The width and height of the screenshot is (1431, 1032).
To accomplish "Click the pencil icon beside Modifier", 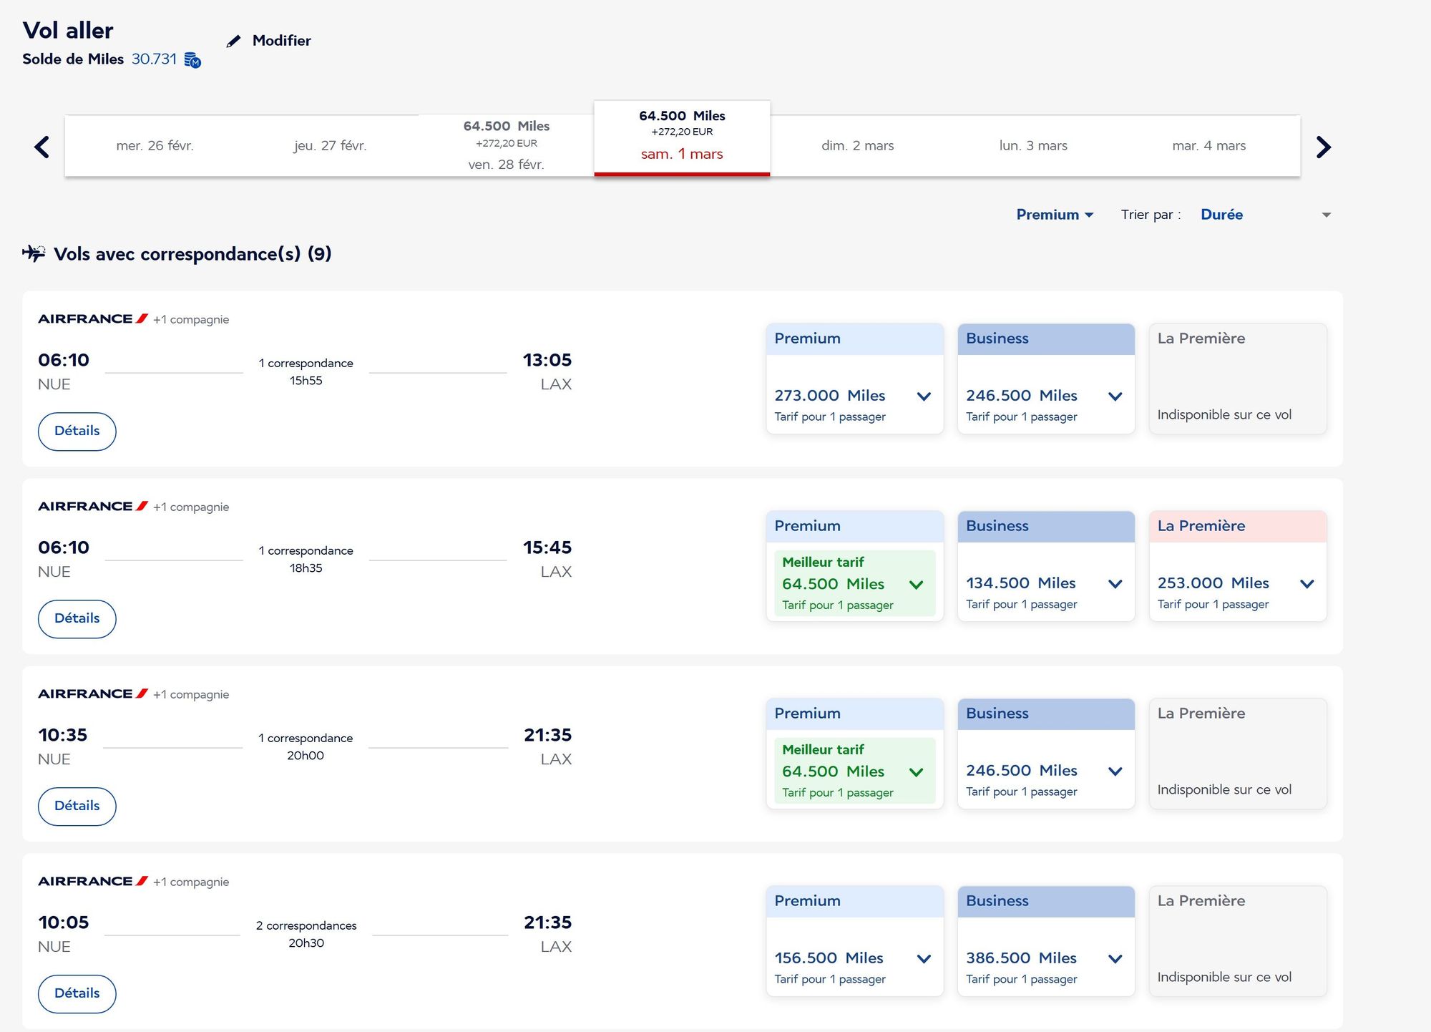I will point(233,42).
